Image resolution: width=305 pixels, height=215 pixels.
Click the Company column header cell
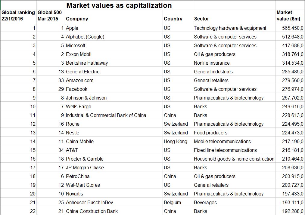point(114,17)
